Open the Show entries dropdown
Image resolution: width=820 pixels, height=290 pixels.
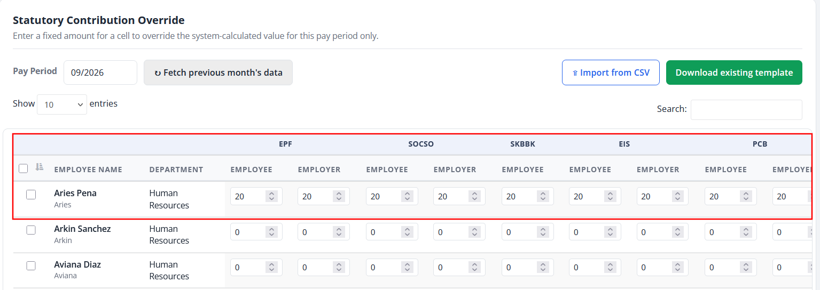pos(62,104)
